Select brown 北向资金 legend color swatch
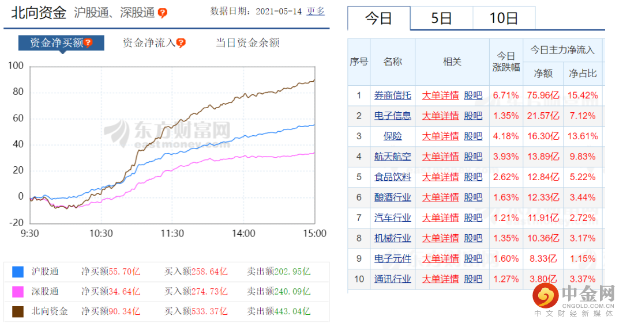The image size is (623, 324). tap(18, 312)
